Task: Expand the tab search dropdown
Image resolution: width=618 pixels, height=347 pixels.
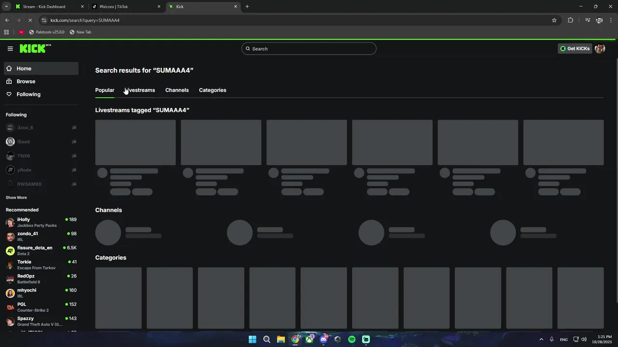Action: 6,7
